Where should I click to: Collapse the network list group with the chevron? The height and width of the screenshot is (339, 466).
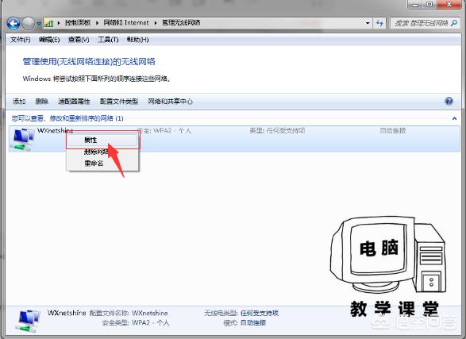click(x=454, y=118)
